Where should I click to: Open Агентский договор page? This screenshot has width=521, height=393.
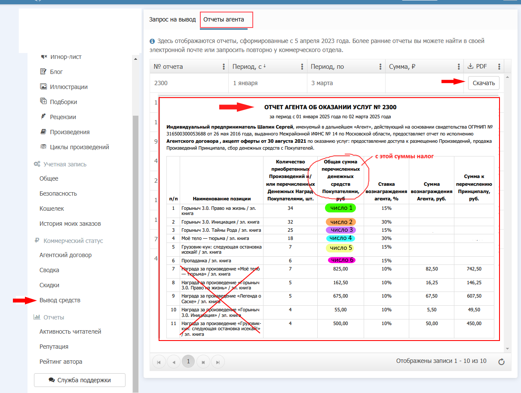65,255
